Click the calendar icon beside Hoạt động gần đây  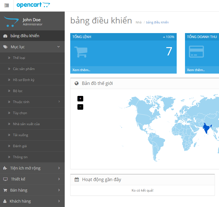pyautogui.click(x=77, y=179)
